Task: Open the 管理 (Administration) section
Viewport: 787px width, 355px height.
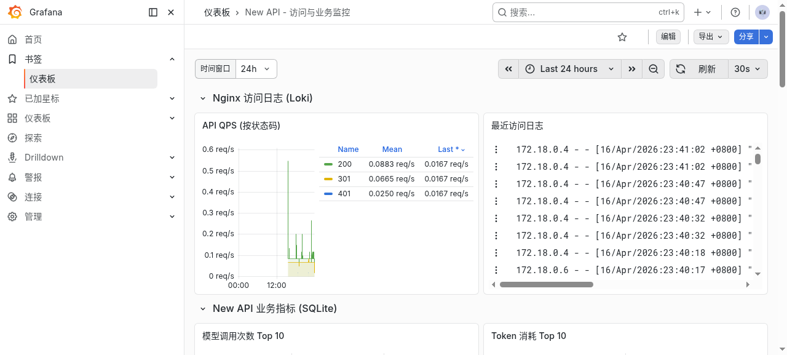Action: pos(34,217)
